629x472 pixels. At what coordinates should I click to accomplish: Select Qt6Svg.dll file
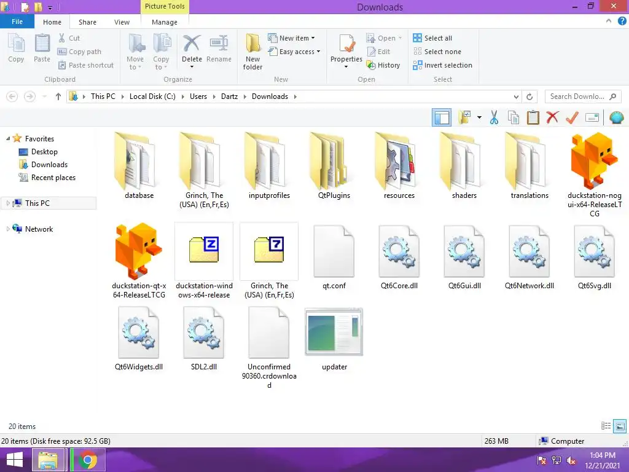click(x=594, y=257)
